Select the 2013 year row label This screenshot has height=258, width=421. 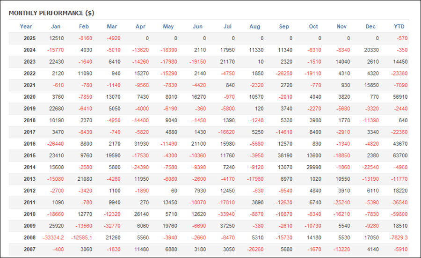click(x=29, y=179)
